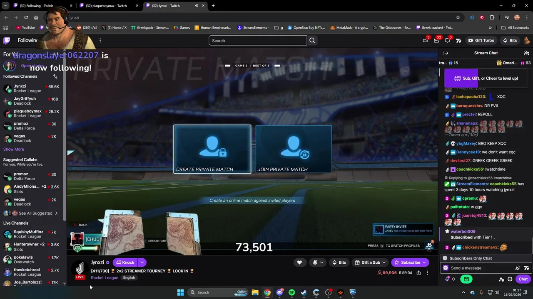533x299 pixels.
Task: Reload the page
Action: click(x=26, y=17)
